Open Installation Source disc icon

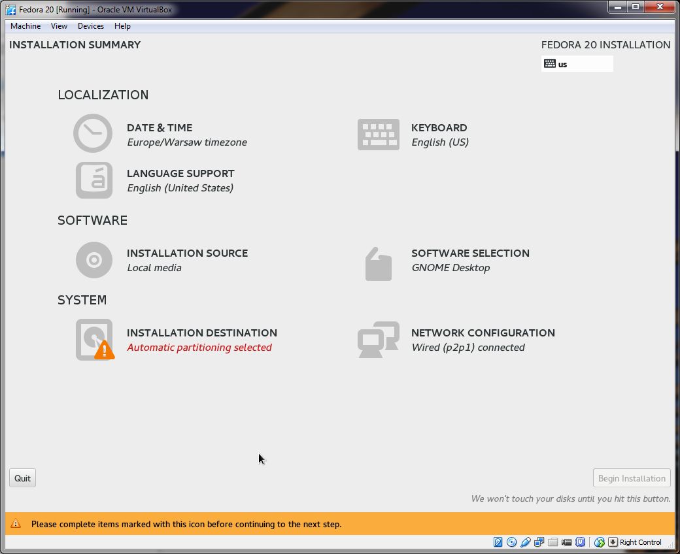pyautogui.click(x=94, y=260)
